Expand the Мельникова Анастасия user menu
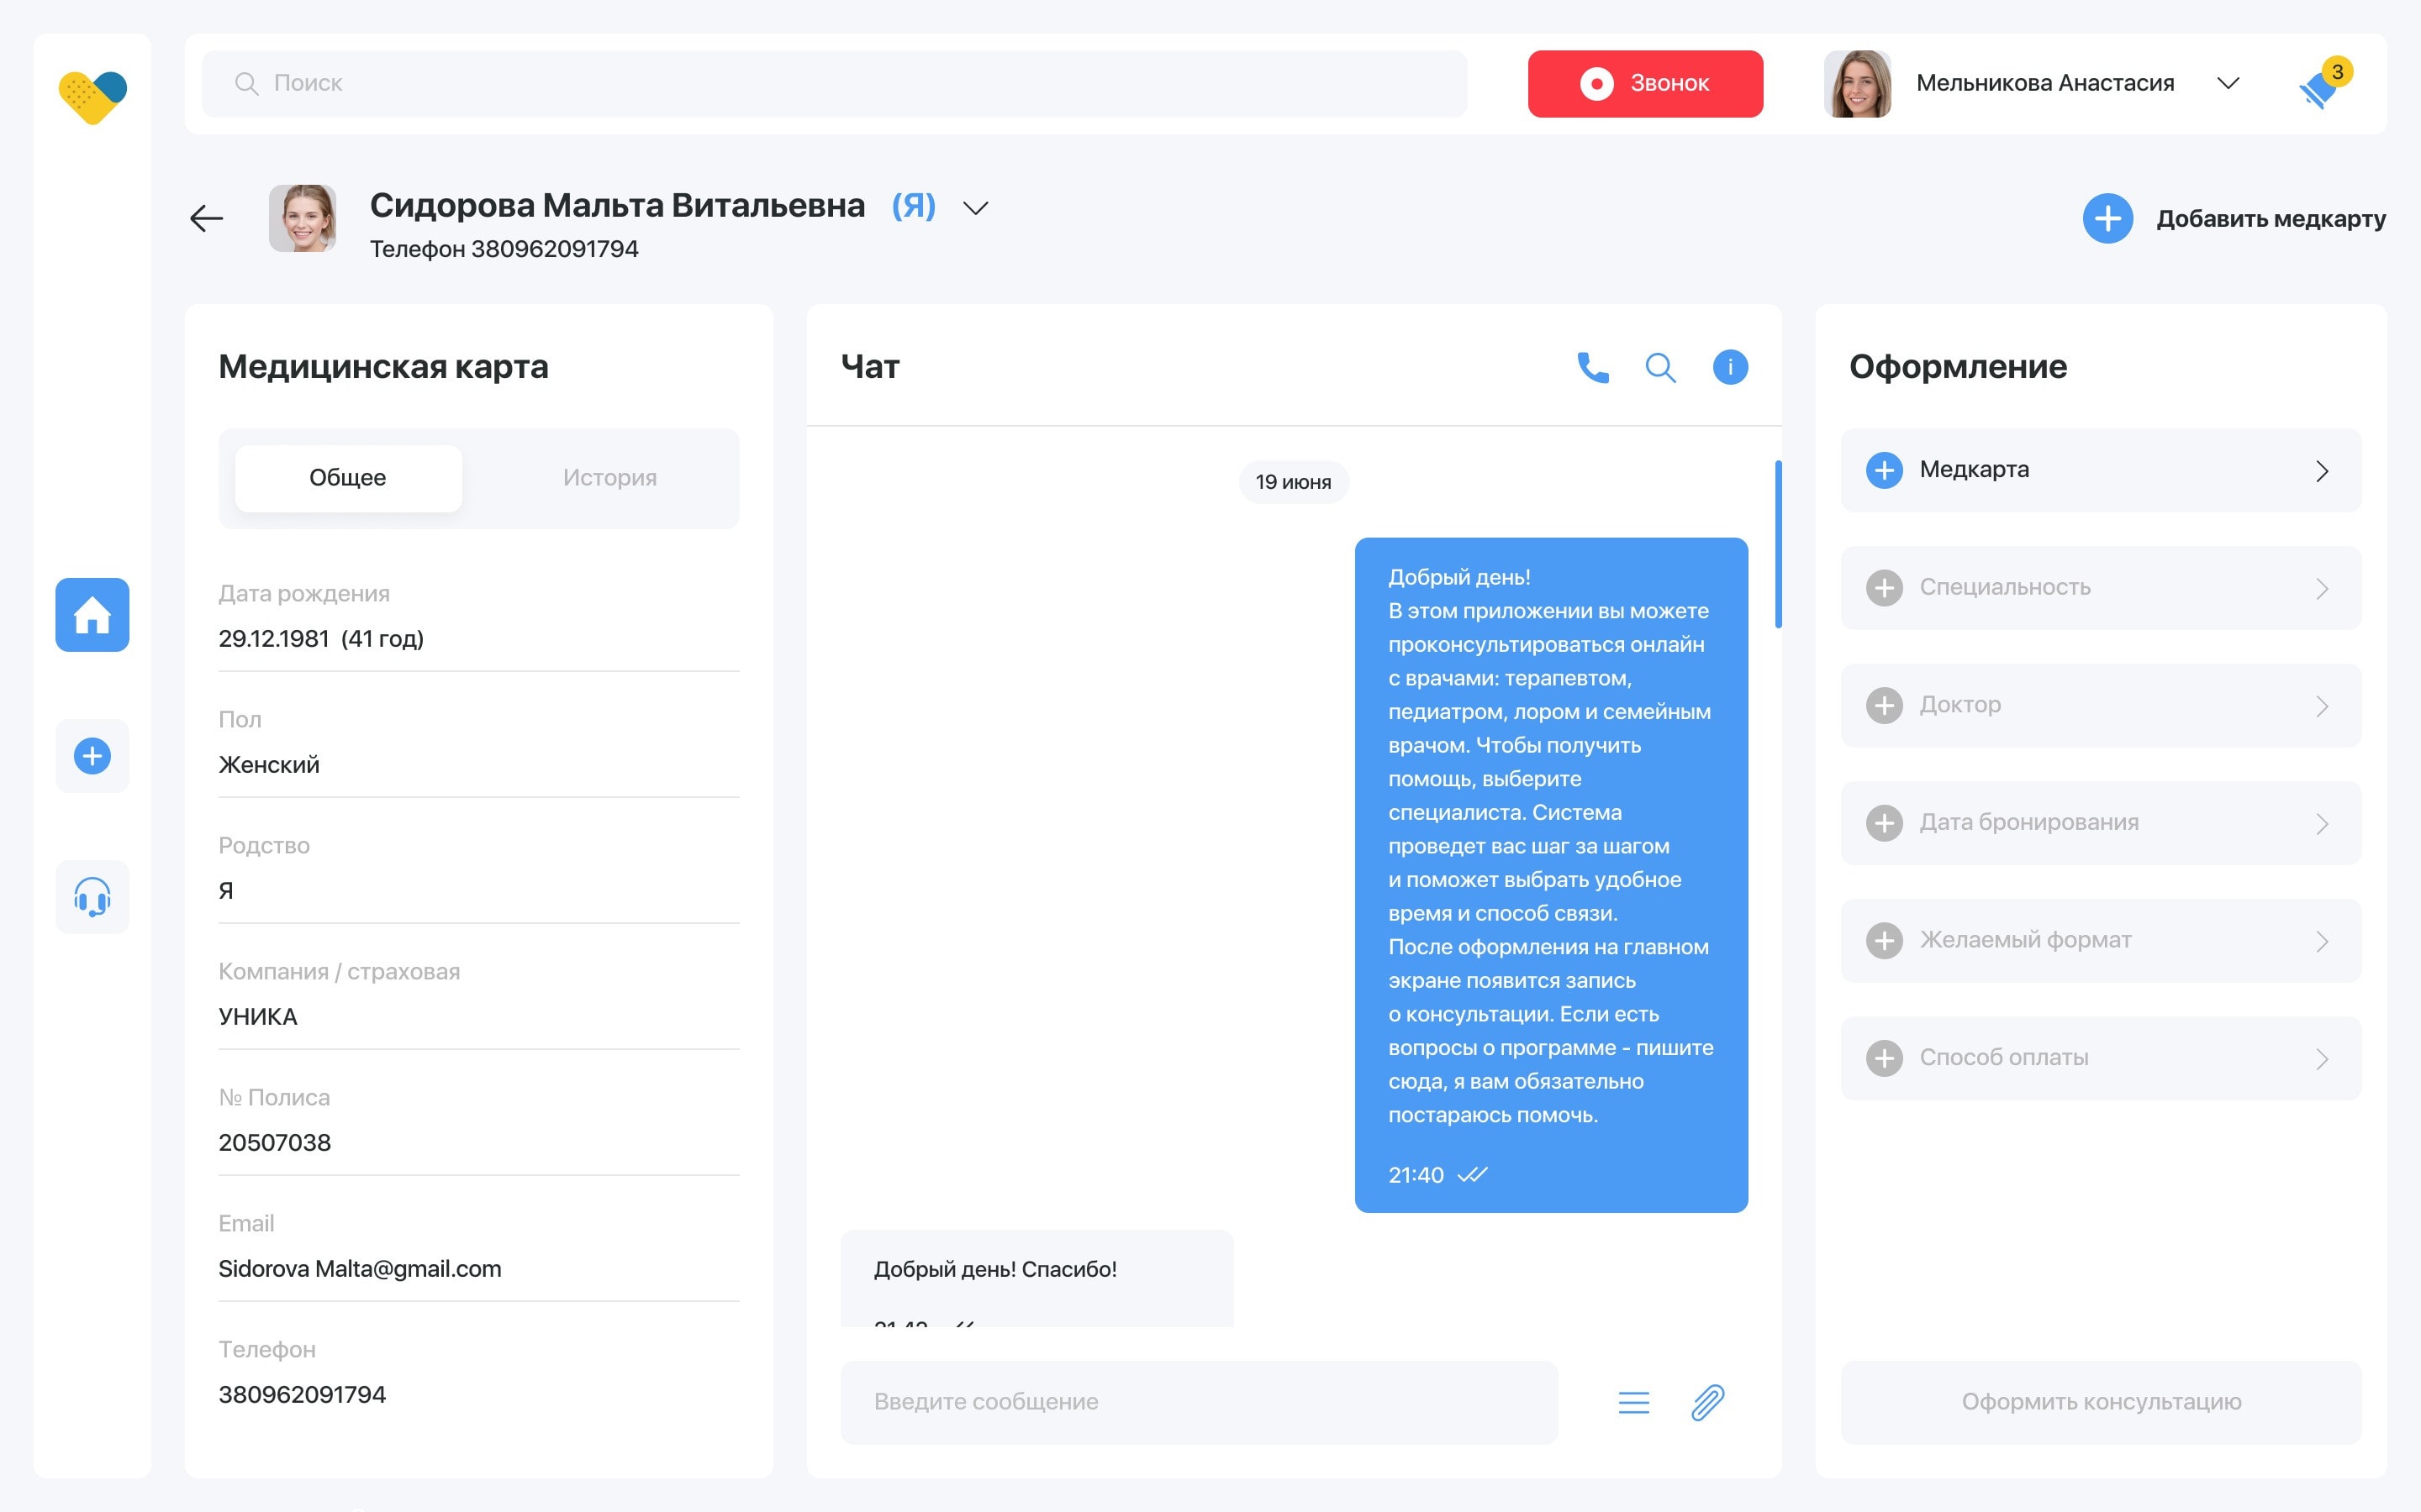 pos(2228,83)
